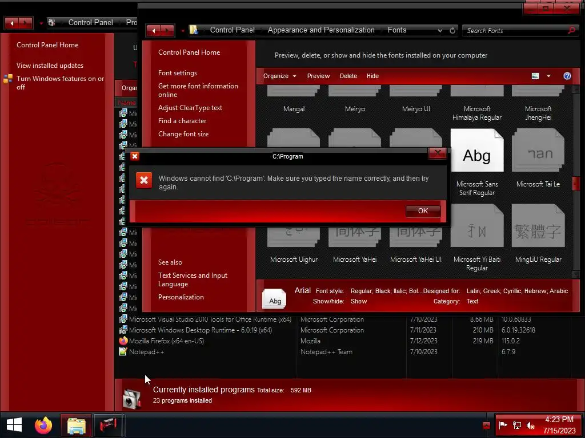Go forward in the Fonts window
The image size is (585, 438).
[167, 31]
